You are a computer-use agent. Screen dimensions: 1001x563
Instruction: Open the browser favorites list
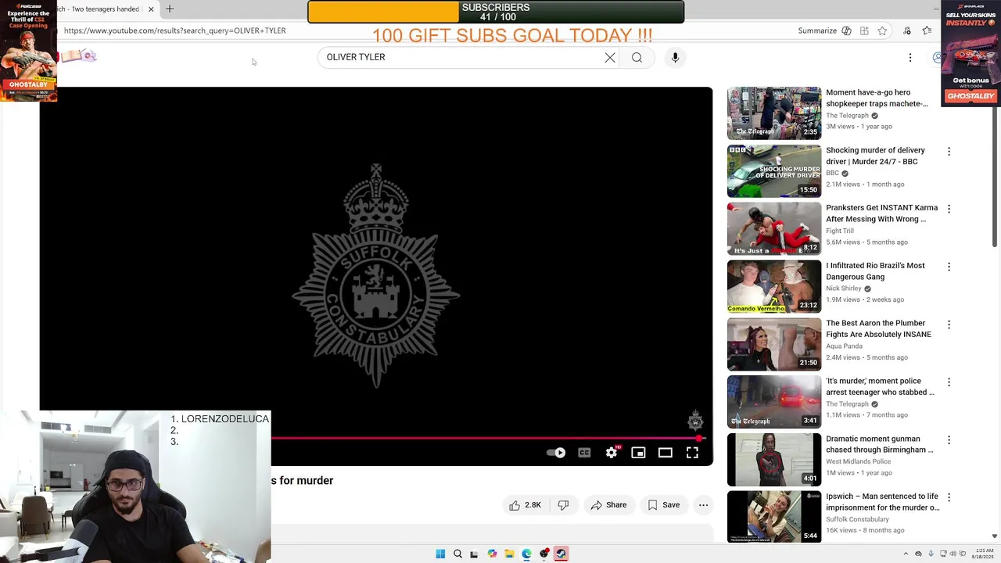point(927,30)
